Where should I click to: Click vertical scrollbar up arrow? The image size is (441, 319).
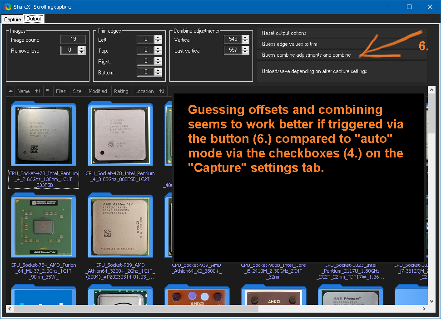click(432, 90)
